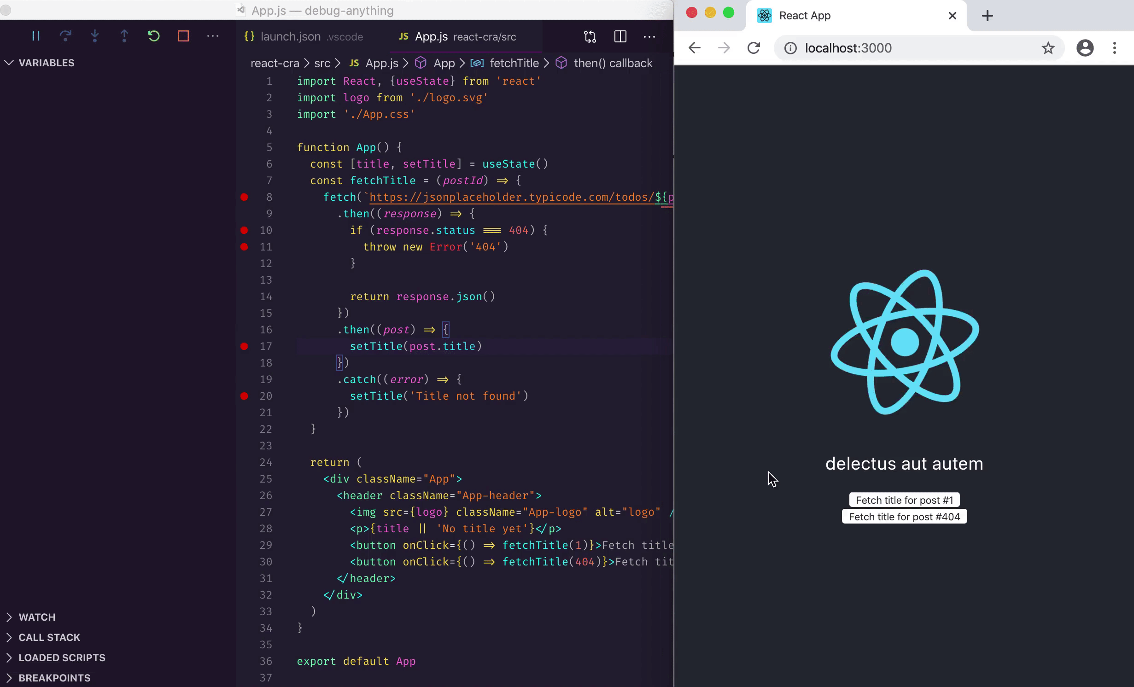Pause the debugger execution
1134x687 pixels.
(x=36, y=36)
